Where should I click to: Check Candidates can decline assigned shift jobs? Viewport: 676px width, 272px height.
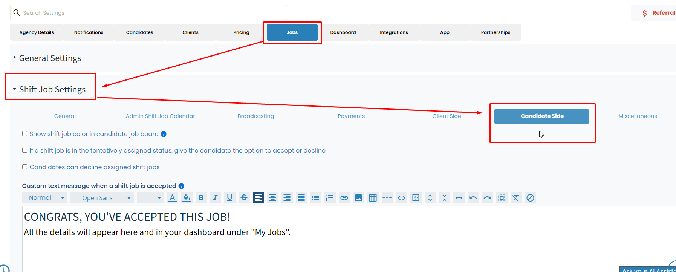click(x=24, y=167)
